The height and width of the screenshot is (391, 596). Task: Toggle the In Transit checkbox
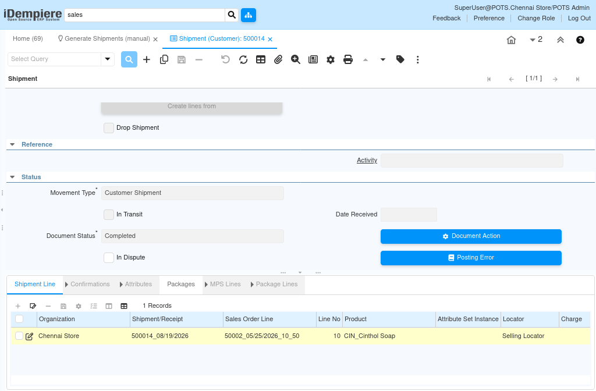(x=109, y=214)
